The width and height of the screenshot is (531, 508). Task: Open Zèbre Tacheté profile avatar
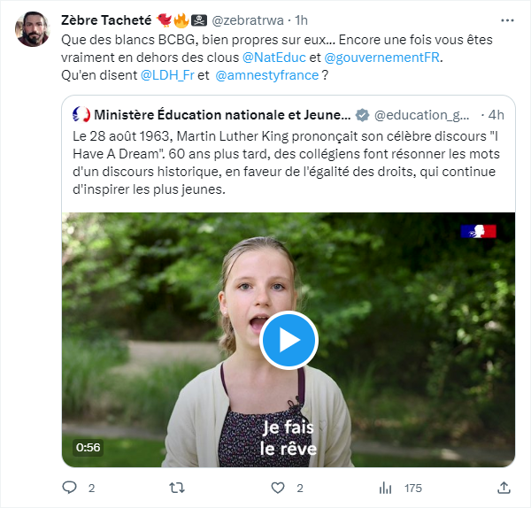(x=33, y=29)
